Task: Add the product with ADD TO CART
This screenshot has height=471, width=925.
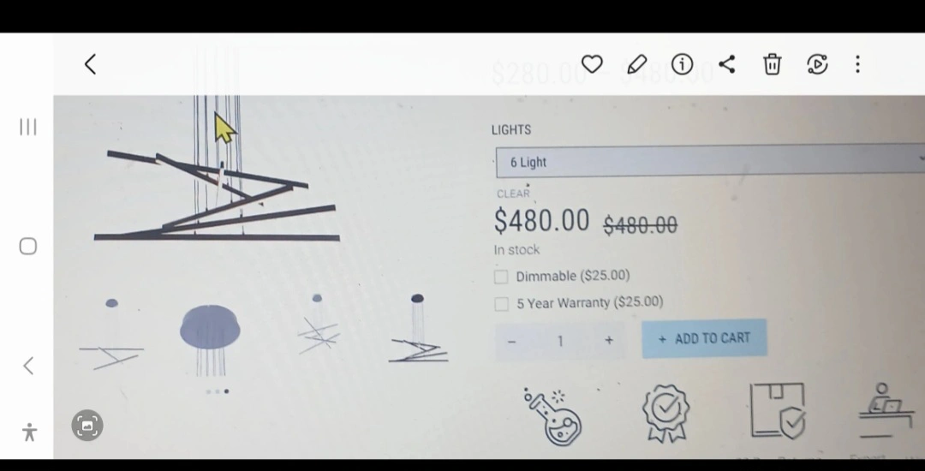Action: click(704, 338)
